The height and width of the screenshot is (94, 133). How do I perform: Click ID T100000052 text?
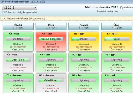click(x=51, y=47)
